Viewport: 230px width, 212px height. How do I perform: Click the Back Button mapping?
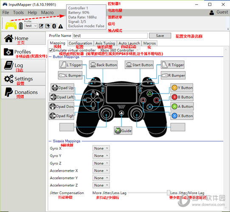click(x=103, y=65)
